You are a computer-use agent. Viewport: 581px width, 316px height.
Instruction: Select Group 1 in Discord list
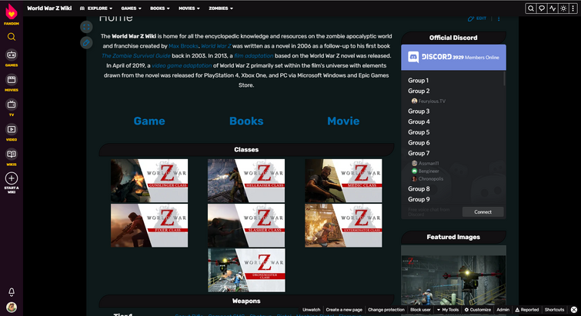(419, 80)
